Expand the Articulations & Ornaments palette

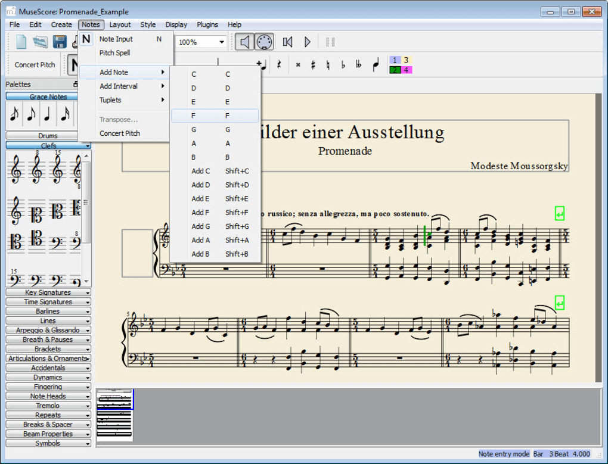[48, 359]
